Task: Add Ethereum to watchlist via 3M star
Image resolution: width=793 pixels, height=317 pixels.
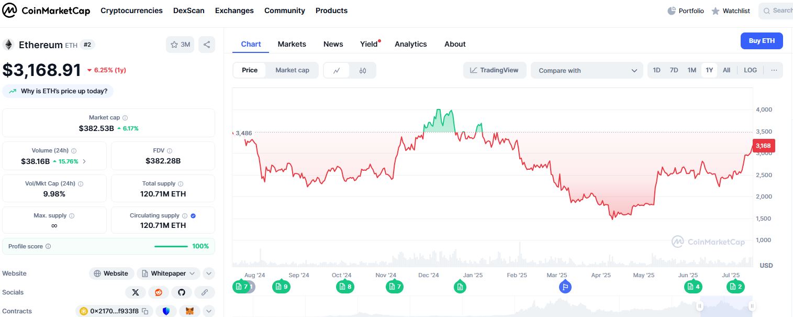Action: [180, 45]
